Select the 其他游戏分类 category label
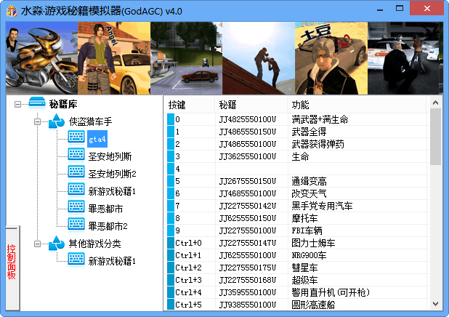 point(94,244)
